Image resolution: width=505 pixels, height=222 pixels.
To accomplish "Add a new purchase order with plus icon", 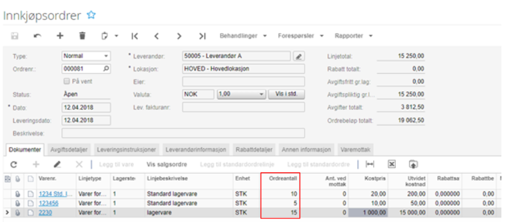I will pos(60,36).
